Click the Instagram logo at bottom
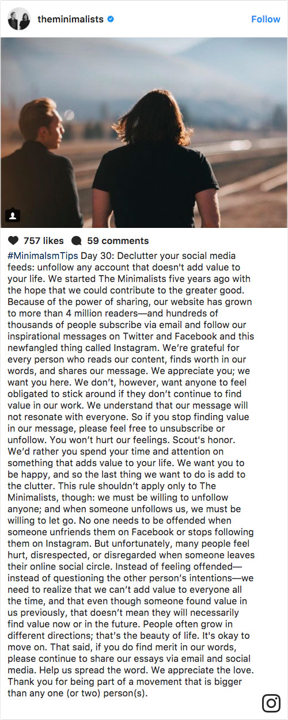288x720 pixels. pos(271,703)
